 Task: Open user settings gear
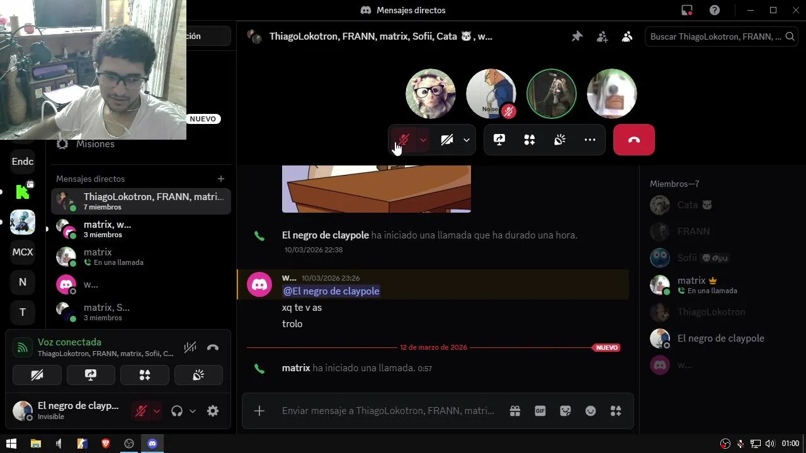[213, 411]
